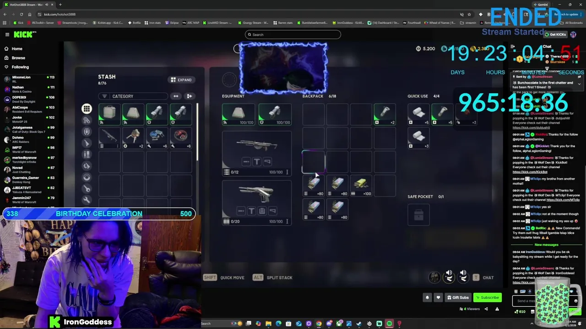Viewport: 586px width, 329px height.
Task: Open Following in the sidebar
Action: tap(20, 67)
